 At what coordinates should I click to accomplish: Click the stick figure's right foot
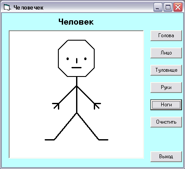coord(104,140)
